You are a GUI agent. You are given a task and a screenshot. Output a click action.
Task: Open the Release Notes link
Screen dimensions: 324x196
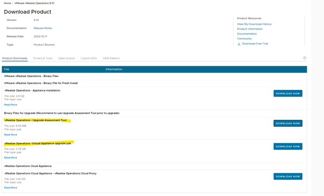(x=43, y=28)
